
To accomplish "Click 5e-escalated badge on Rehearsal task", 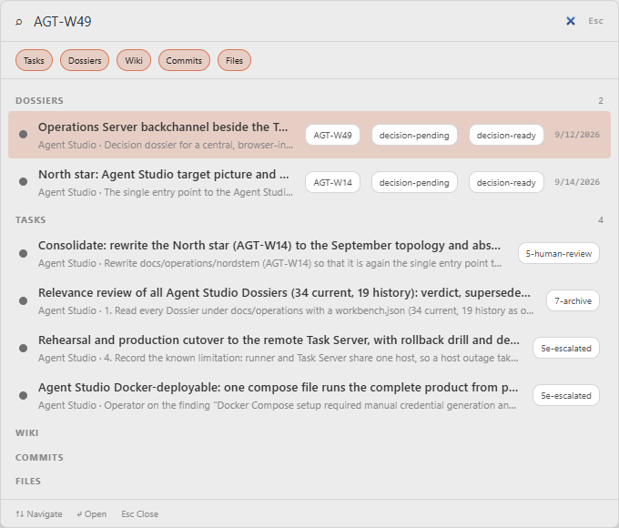I will (x=566, y=349).
